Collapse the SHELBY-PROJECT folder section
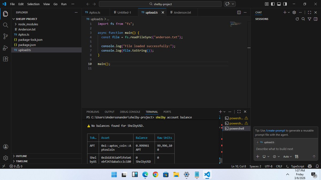Screen dimensions: 321x180 (46, 19)
